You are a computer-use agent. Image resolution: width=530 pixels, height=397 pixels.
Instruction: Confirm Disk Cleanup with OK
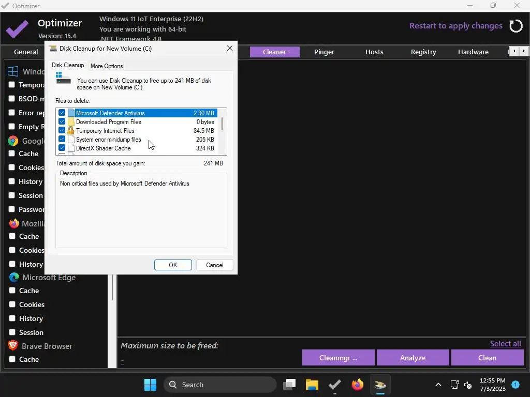click(173, 265)
